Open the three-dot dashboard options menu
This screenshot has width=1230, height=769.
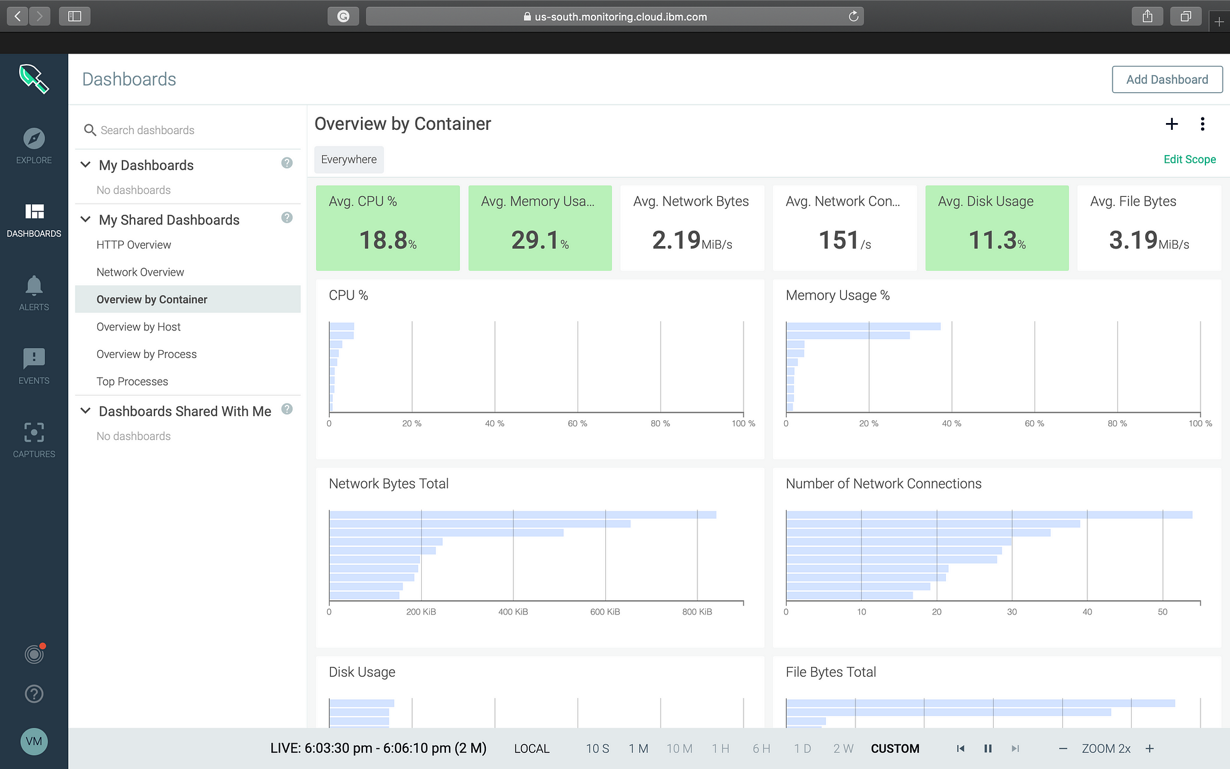click(x=1202, y=124)
